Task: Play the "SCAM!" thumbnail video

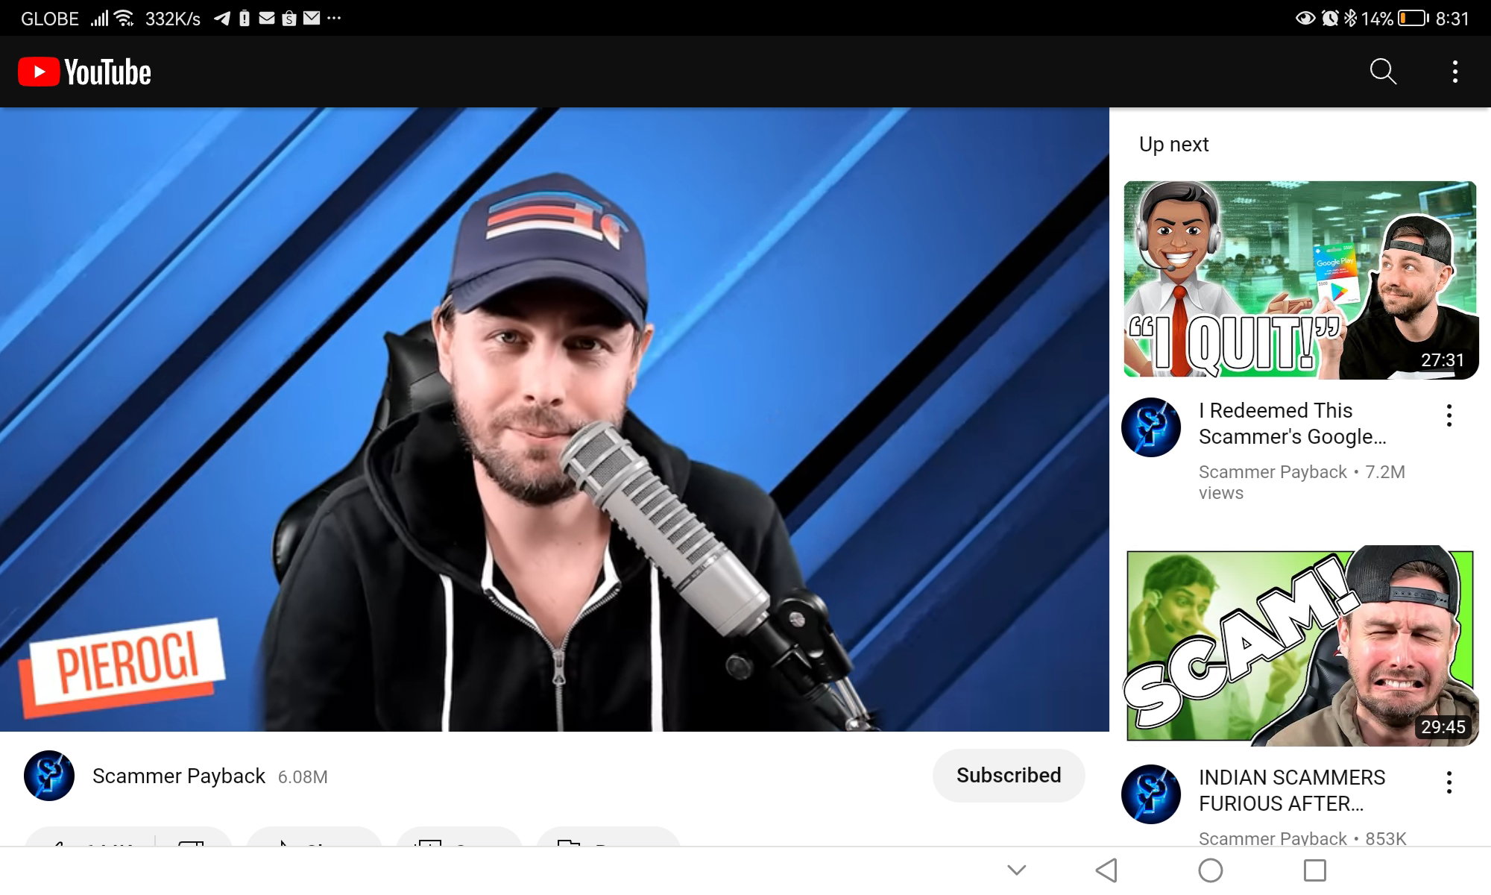Action: pos(1300,646)
